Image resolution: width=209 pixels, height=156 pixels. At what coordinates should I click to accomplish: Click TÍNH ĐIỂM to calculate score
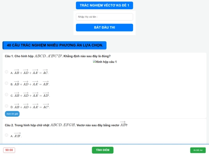103,150
